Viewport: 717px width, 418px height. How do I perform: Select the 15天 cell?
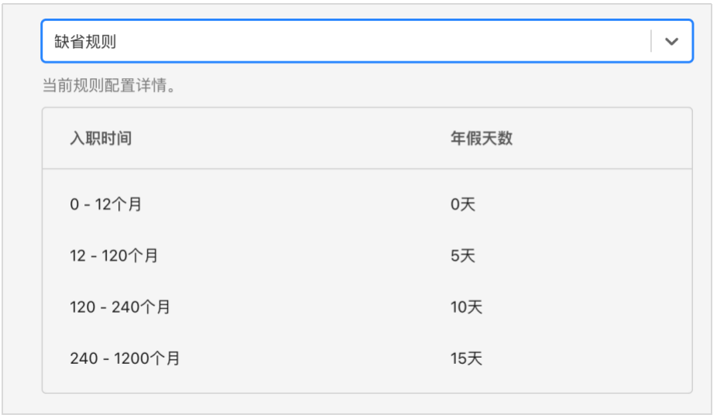466,358
